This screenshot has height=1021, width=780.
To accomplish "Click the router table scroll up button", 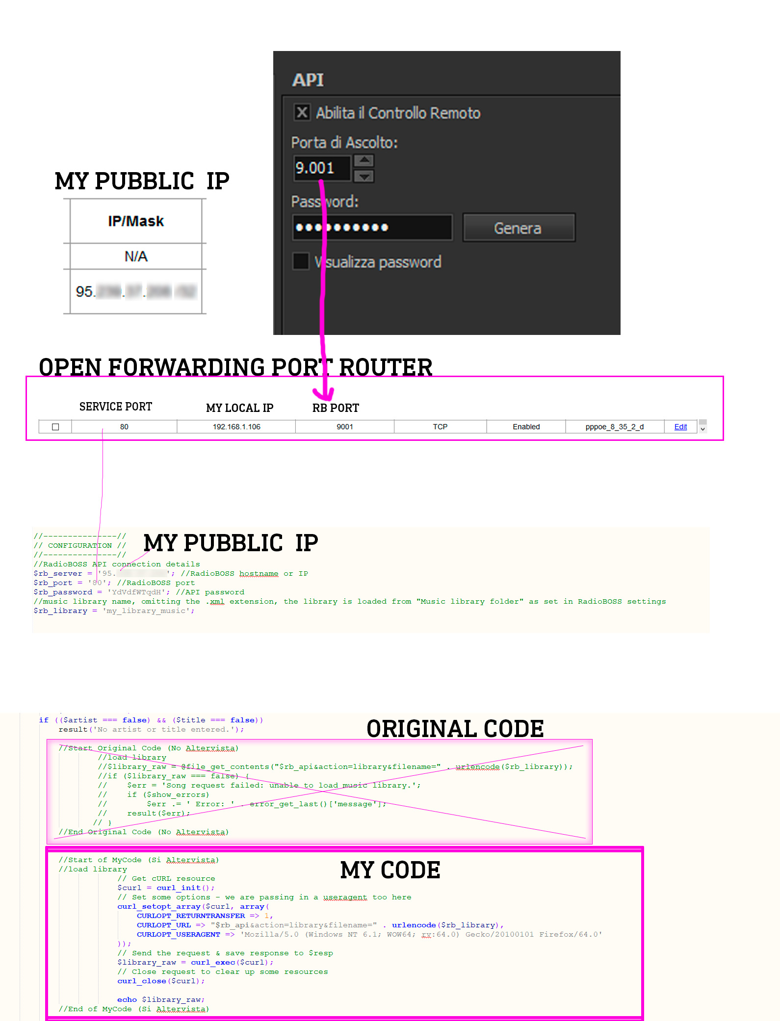I will pyautogui.click(x=702, y=422).
